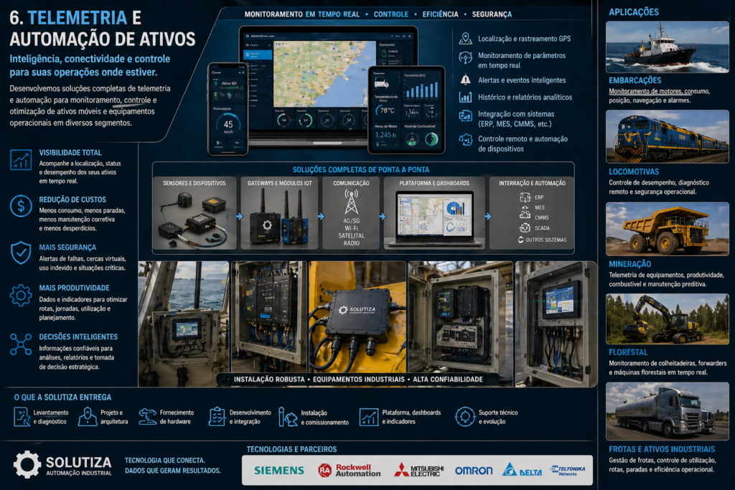Click the Projeto e arquitetura person icon
The width and height of the screenshot is (735, 490).
click(87, 416)
